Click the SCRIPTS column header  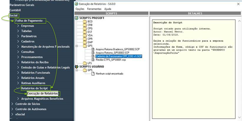click(112, 13)
